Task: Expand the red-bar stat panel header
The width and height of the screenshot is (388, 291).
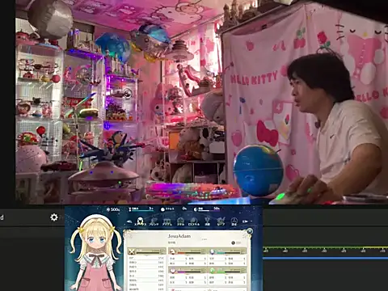Action: tap(188, 251)
